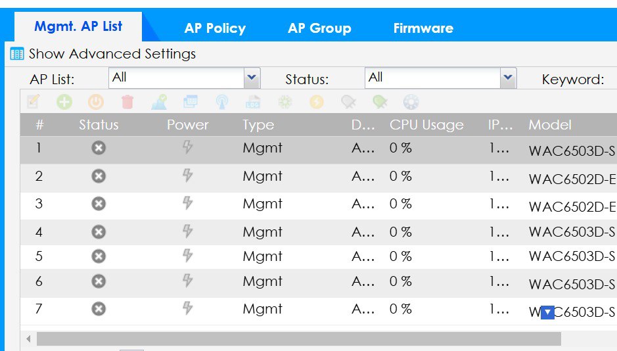Click the # column header
The height and width of the screenshot is (351, 617).
coord(39,125)
